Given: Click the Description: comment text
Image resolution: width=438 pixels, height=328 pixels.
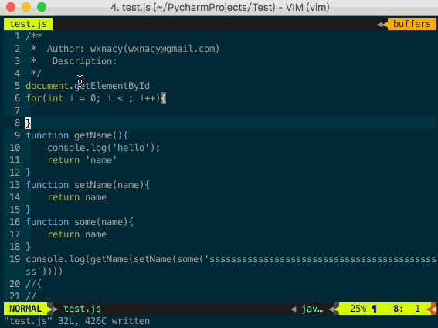Looking at the screenshot, I should pos(84,61).
